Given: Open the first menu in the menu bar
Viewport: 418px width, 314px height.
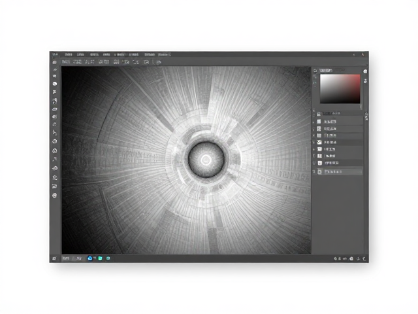Looking at the screenshot, I should [69, 54].
